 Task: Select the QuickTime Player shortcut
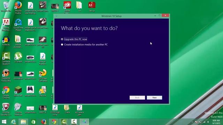pyautogui.click(x=18, y=25)
